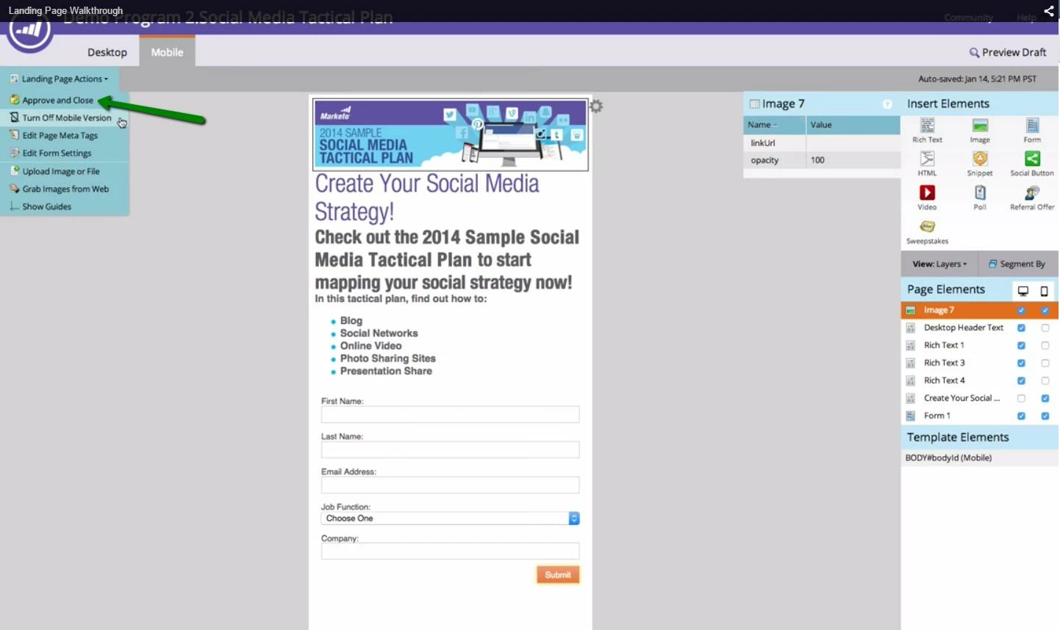This screenshot has height=630, width=1060.
Task: Insert a Snippet element
Action: click(x=980, y=164)
